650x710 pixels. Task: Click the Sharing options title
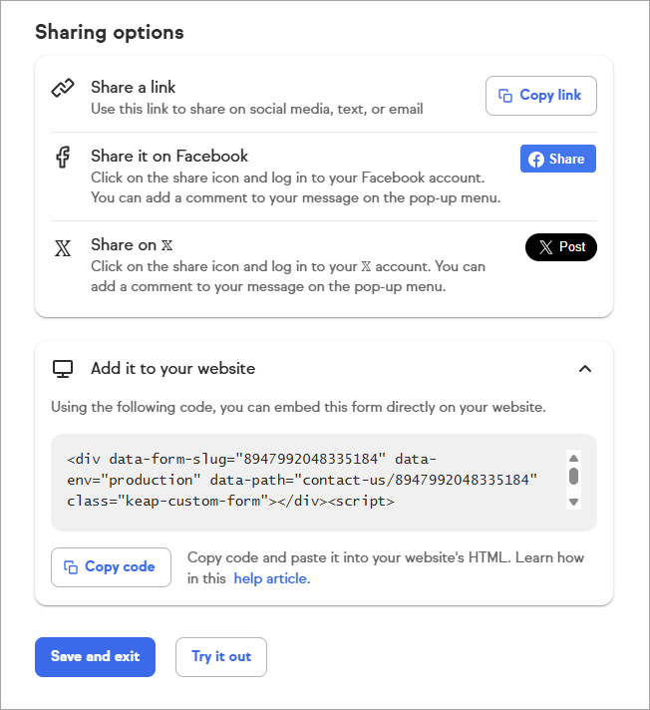[x=110, y=32]
